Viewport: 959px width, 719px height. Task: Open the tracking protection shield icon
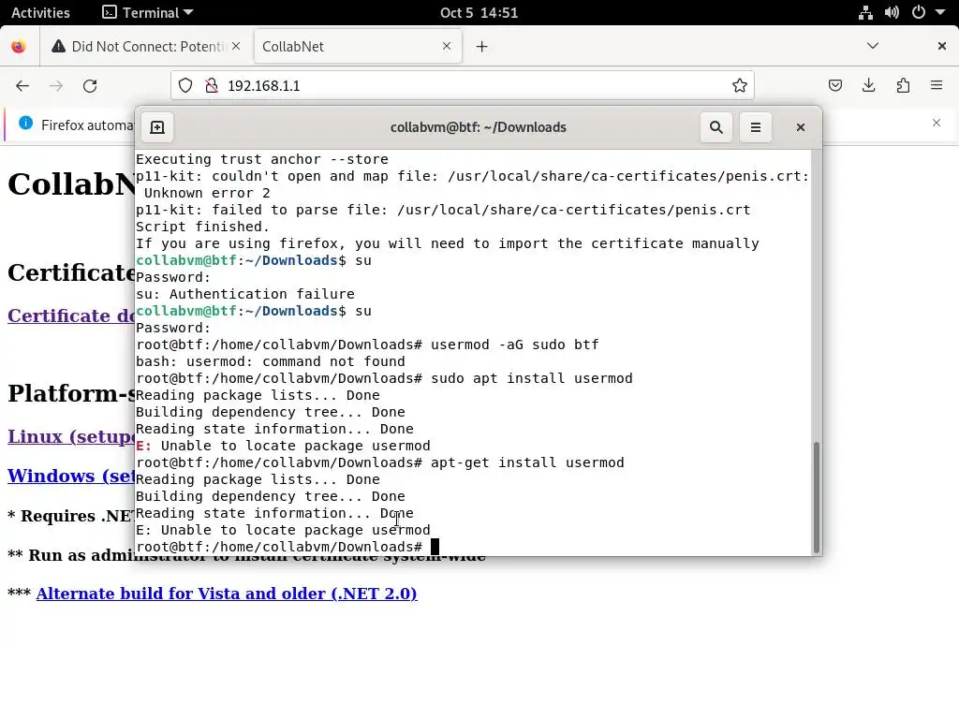[x=185, y=85]
